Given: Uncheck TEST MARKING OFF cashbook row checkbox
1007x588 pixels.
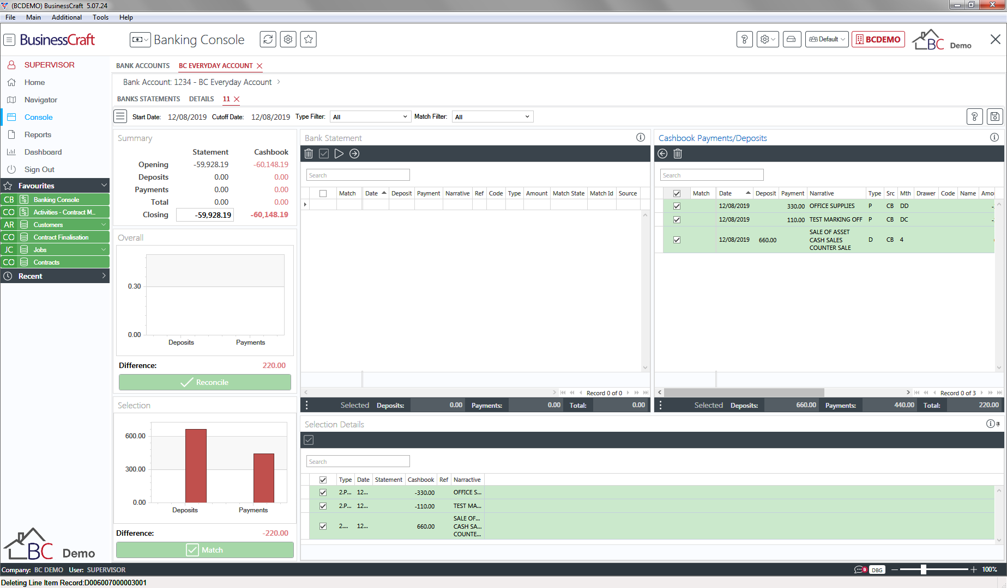Looking at the screenshot, I should 677,220.
